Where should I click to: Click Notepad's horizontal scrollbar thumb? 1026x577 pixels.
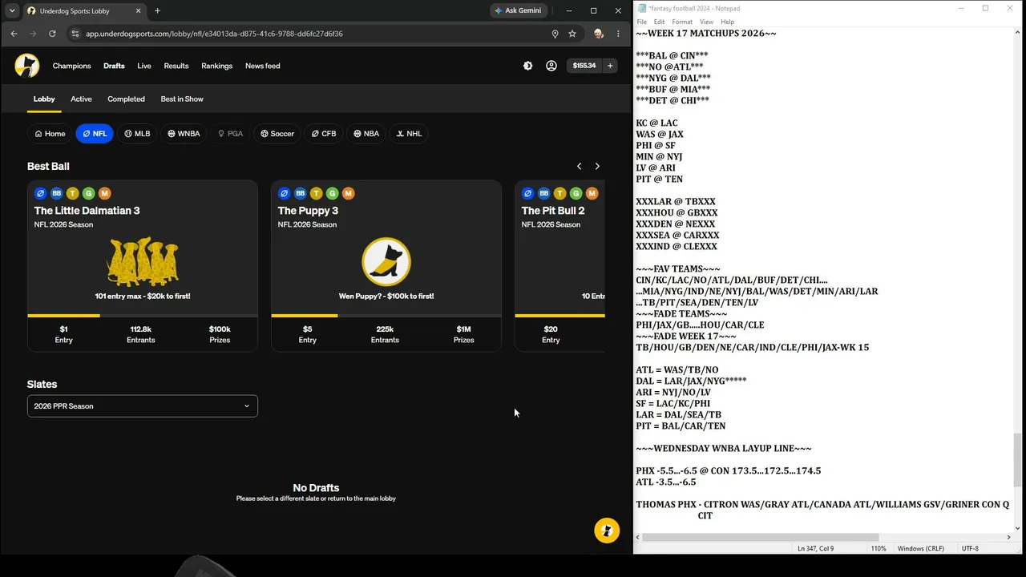[x=761, y=538]
